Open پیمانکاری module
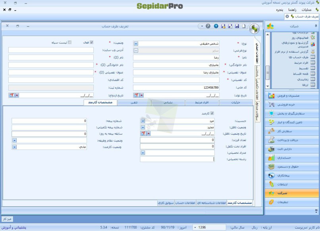Image resolution: width=320 pixels, height=231 pixels. [x=292, y=176]
